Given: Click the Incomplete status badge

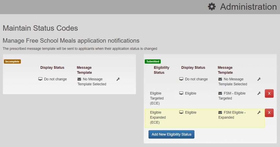Looking at the screenshot, I should [x=12, y=61].
